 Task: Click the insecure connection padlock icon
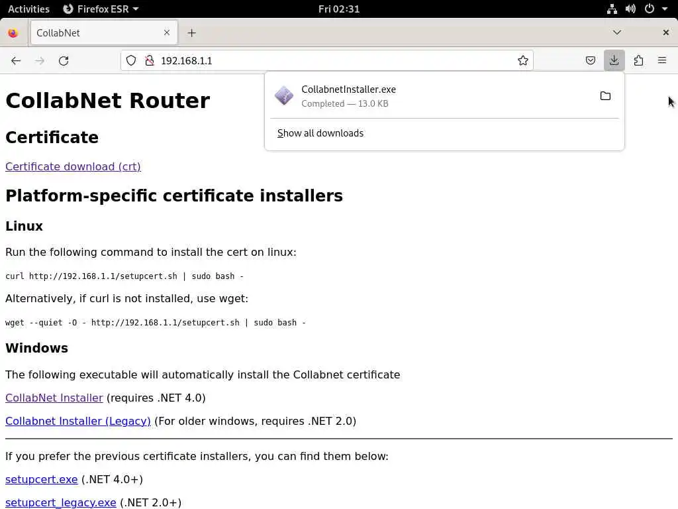150,60
